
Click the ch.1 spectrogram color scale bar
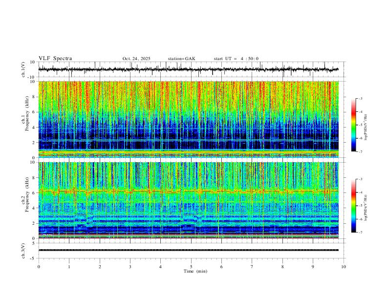[x=354, y=125]
